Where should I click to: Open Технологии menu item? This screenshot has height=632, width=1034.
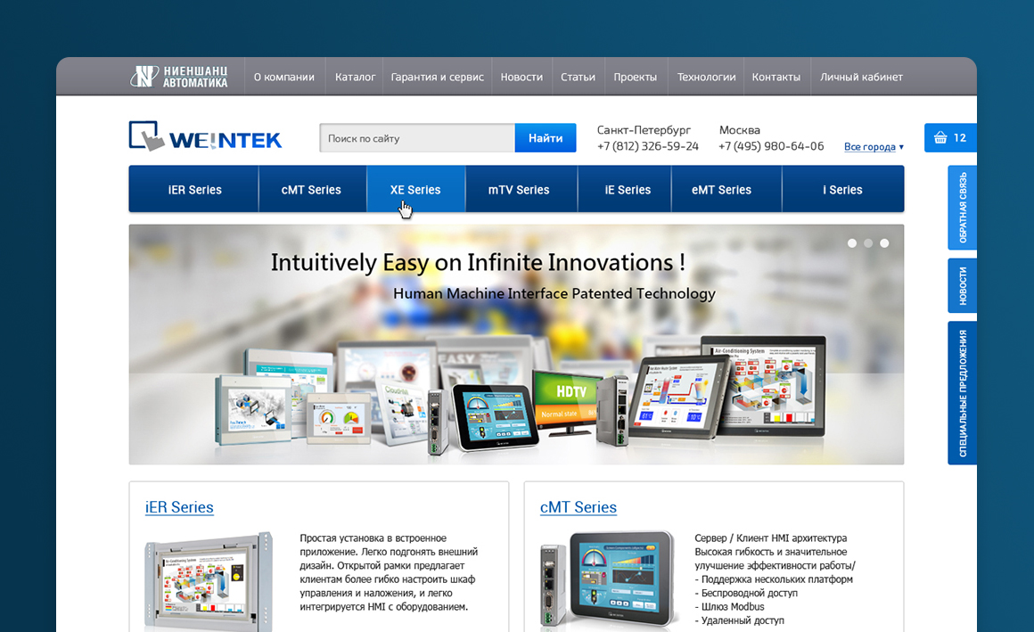pyautogui.click(x=706, y=78)
